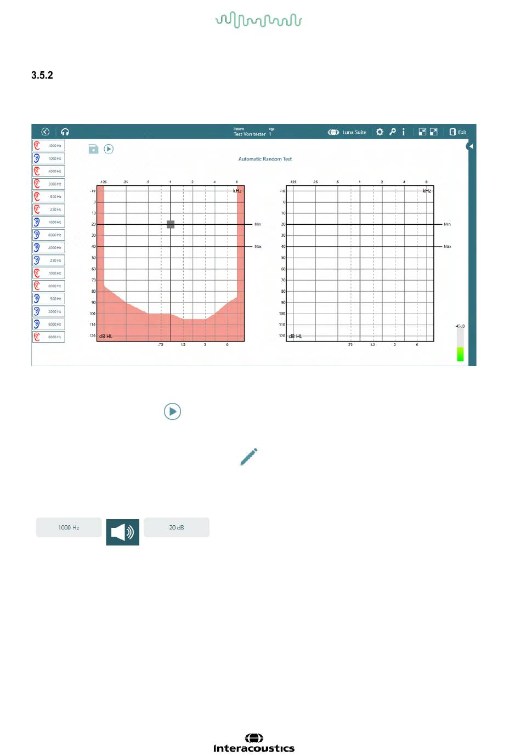Screen dimensions: 521x756
Task: Click the Exit button
Action: [x=458, y=132]
